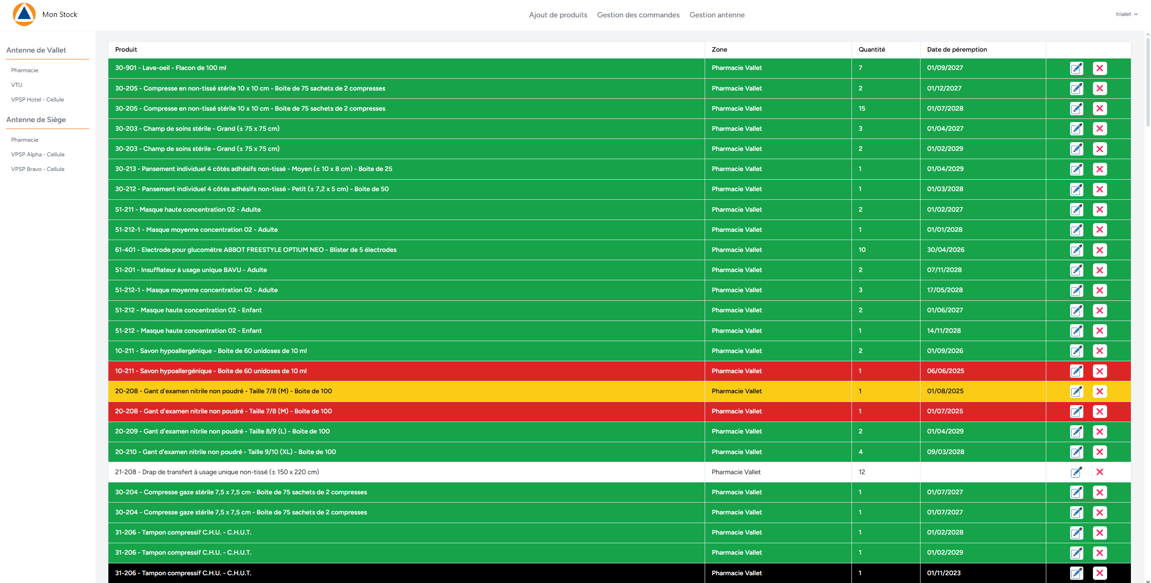This screenshot has width=1151, height=583.
Task: Edit the Electrode pour glucomètre row
Action: tap(1076, 250)
